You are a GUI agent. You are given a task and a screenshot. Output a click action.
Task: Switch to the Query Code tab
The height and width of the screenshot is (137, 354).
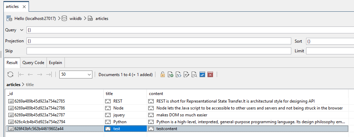[x=33, y=63]
